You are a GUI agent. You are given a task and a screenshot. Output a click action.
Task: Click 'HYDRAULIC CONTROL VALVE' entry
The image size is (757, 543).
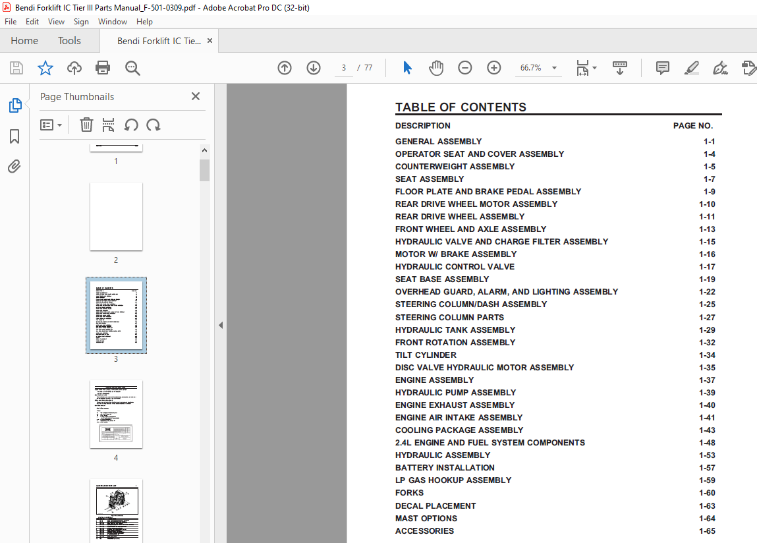455,267
